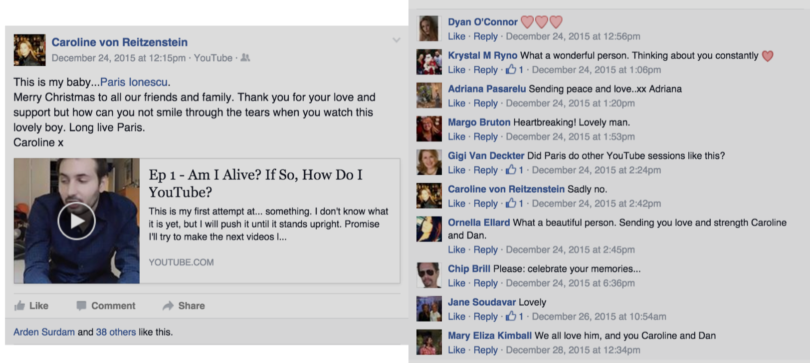Play the YouTube video thumbnail

tap(76, 221)
